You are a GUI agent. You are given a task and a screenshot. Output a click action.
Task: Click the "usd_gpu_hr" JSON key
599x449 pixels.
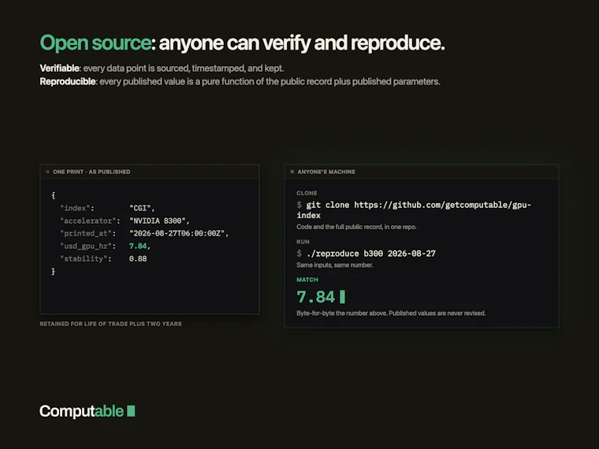(x=87, y=246)
